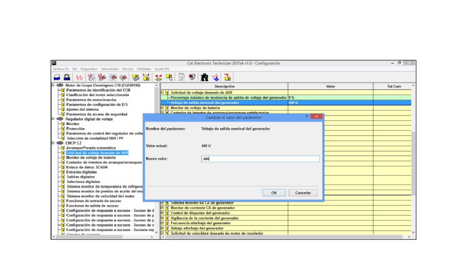Image resolution: width=467 pixels, height=263 pixels.
Task: Click the WinFlash icon at toolbar end
Action: [x=227, y=77]
